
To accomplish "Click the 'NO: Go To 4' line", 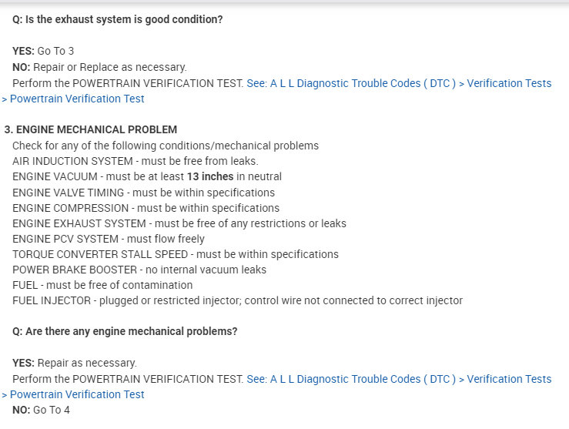I will [x=41, y=410].
